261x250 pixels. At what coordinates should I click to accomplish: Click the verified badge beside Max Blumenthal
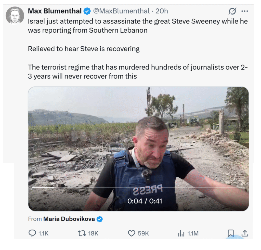pyautogui.click(x=87, y=11)
